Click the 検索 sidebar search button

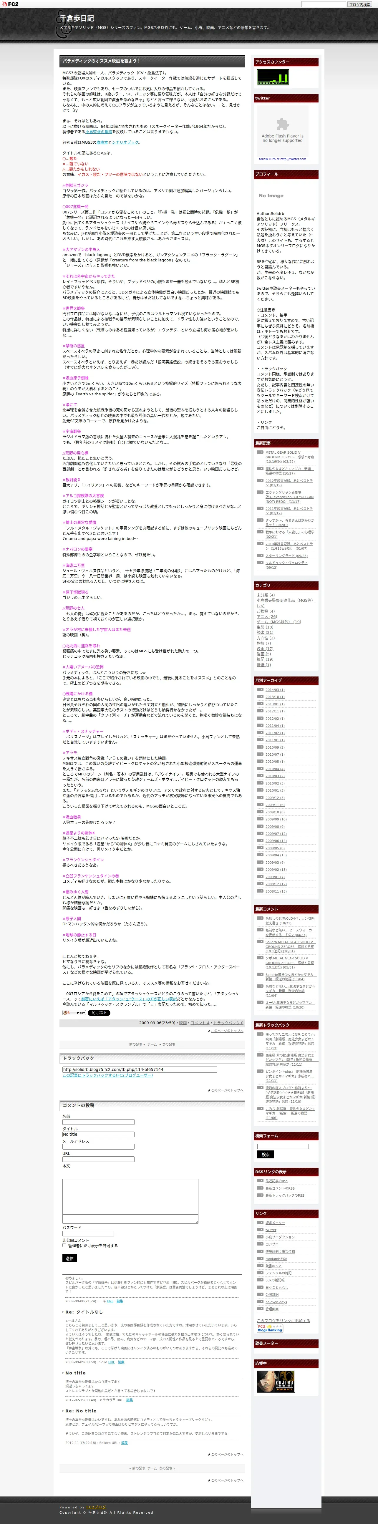tap(266, 1154)
